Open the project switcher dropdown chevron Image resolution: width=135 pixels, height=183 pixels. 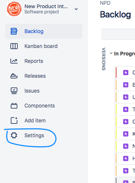pyautogui.click(x=76, y=9)
